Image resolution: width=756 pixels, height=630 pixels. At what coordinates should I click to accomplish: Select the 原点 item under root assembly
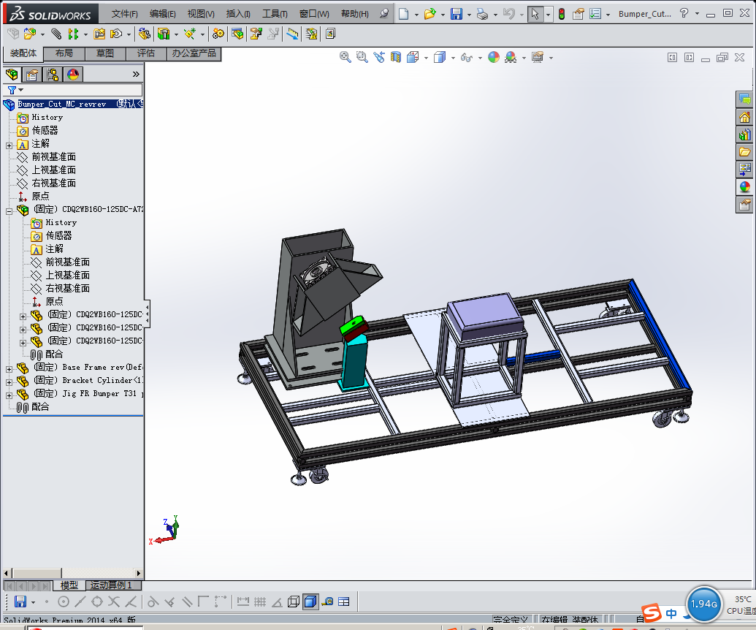pos(40,197)
